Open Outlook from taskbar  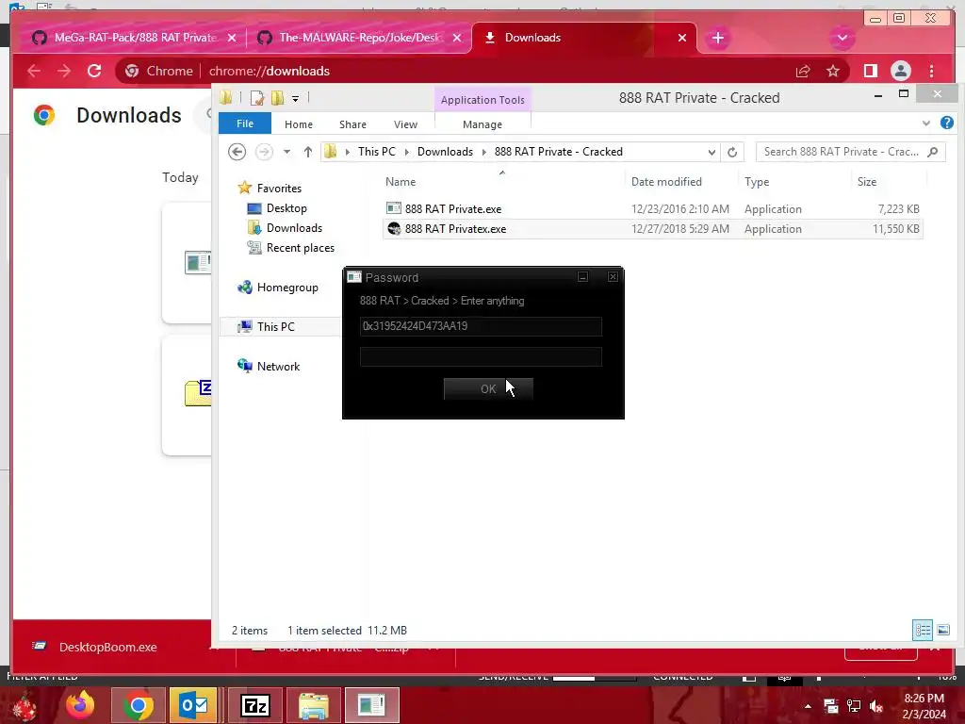click(193, 705)
